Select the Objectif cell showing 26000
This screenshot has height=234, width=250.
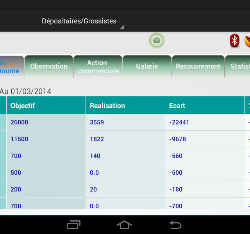pos(46,122)
